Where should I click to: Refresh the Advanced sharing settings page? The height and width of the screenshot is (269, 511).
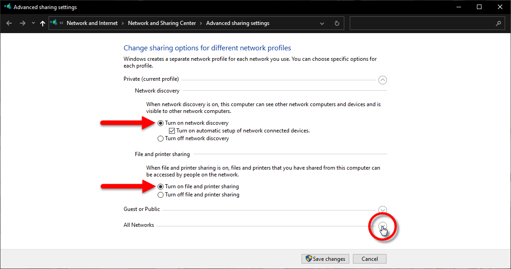tap(337, 23)
